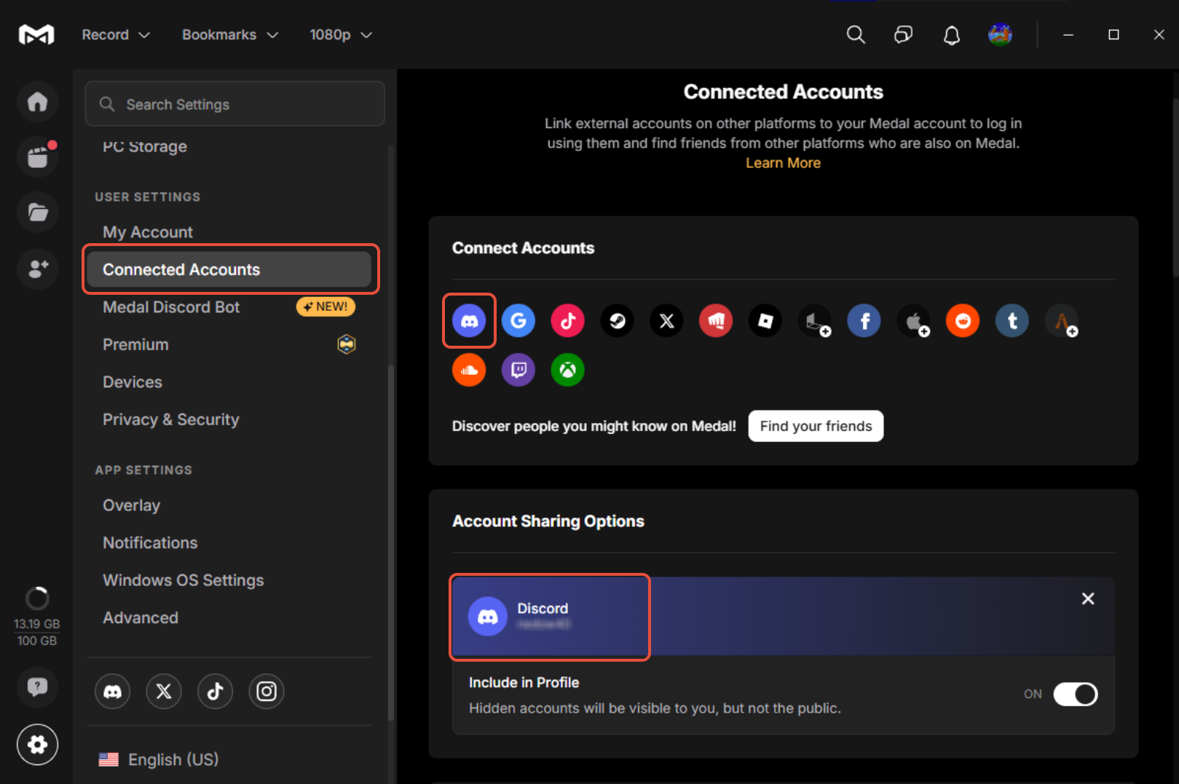This screenshot has height=784, width=1179.
Task: Connect a Steam account
Action: coord(618,320)
